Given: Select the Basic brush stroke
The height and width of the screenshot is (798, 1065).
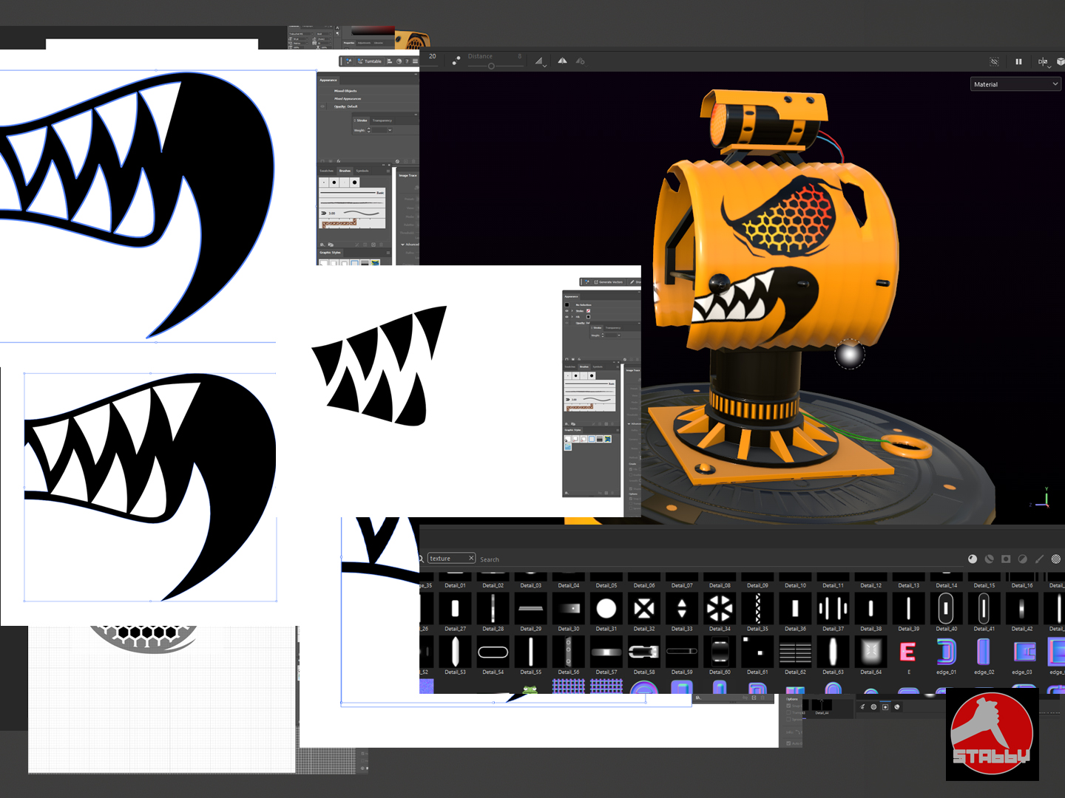Looking at the screenshot, I should click(x=352, y=193).
